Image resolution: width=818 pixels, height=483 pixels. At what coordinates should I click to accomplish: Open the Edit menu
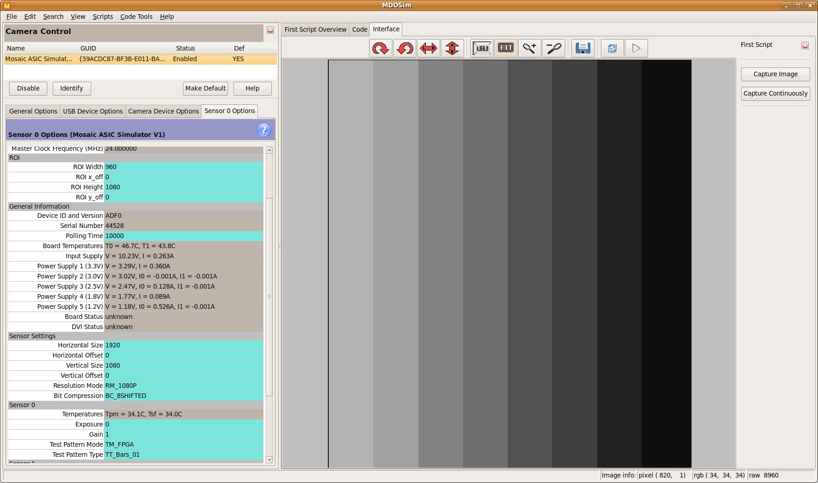[x=30, y=17]
